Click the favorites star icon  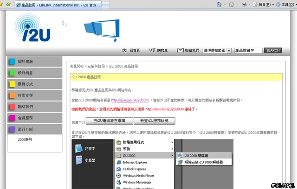point(1,4)
